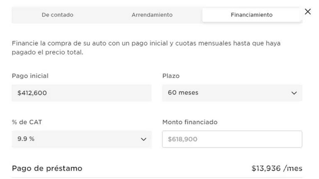Screen dimensions: 319x179
Task: Open the % de CAT dropdown
Action: pyautogui.click(x=81, y=139)
